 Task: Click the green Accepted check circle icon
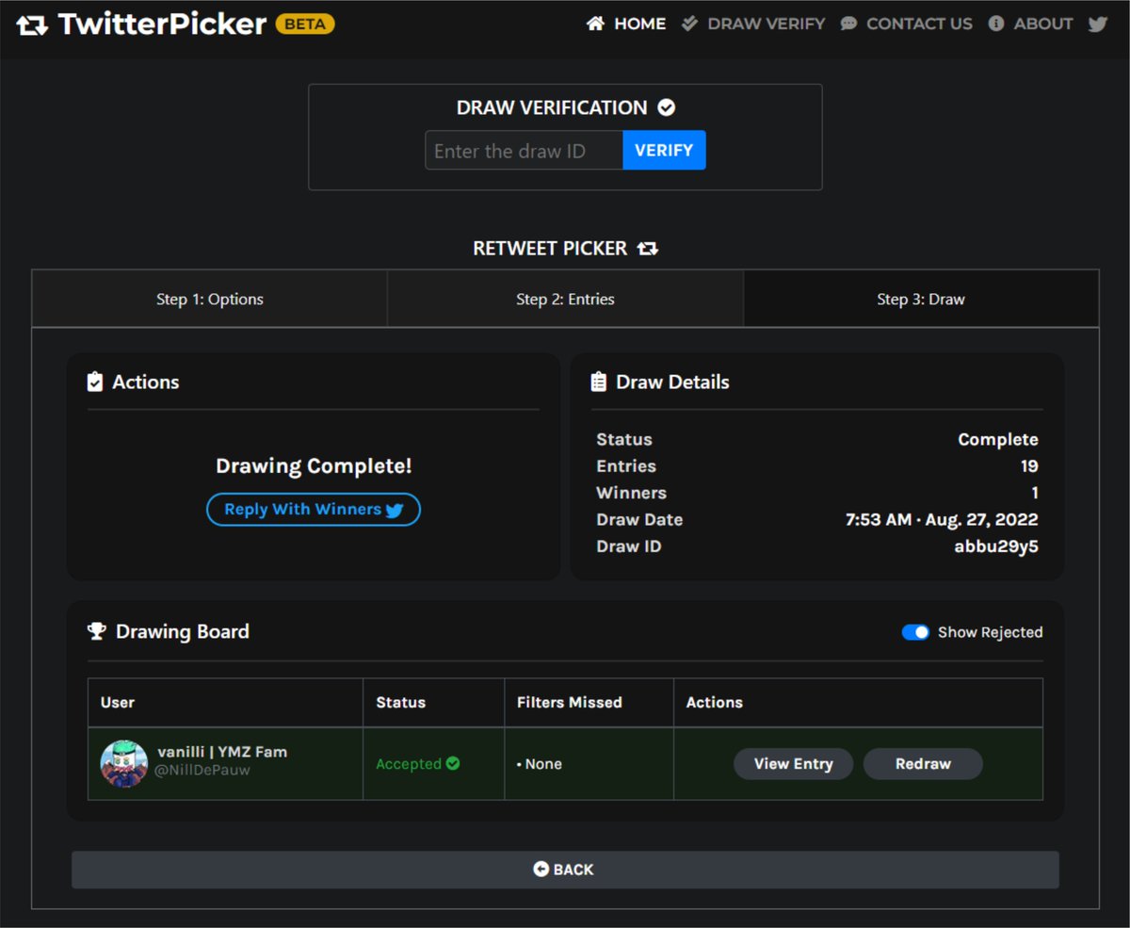[x=453, y=763]
